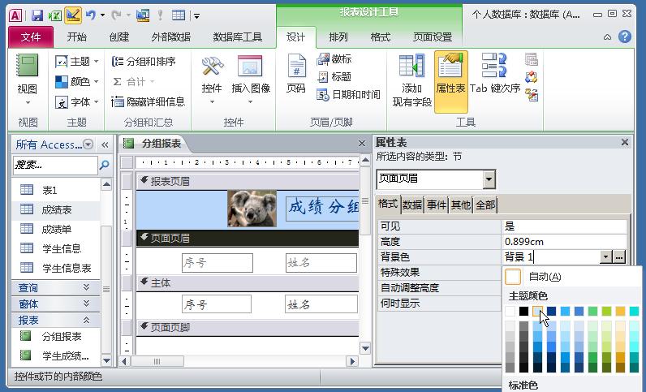Select table 成绩单 in navigation pane
Image resolution: width=646 pixels, height=392 pixels.
56,229
